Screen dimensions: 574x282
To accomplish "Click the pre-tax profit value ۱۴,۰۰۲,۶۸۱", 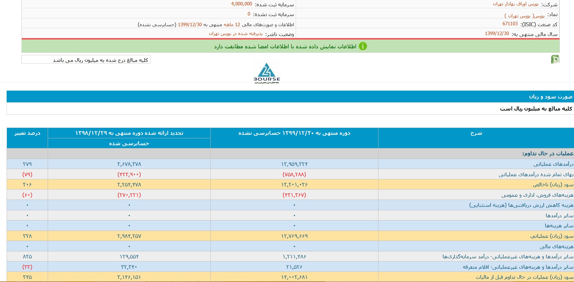I will click(294, 277).
